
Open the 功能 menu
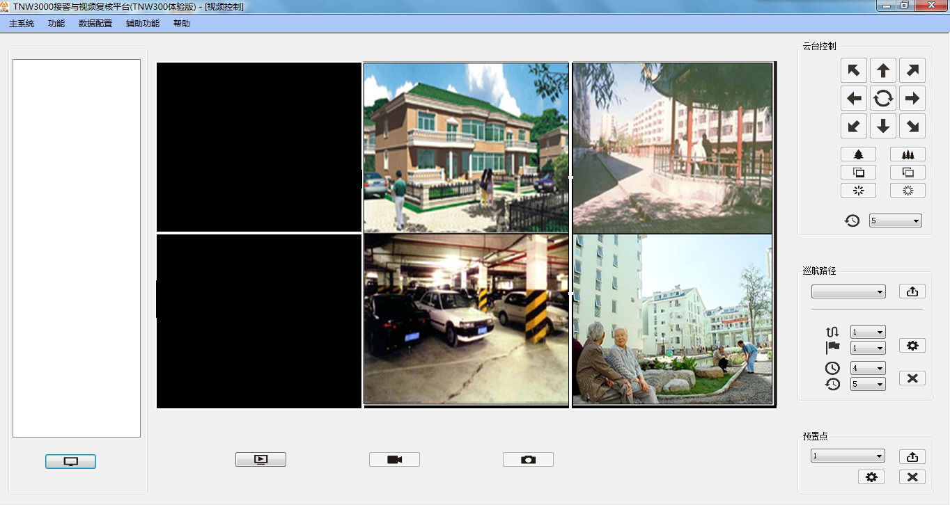pyautogui.click(x=56, y=24)
